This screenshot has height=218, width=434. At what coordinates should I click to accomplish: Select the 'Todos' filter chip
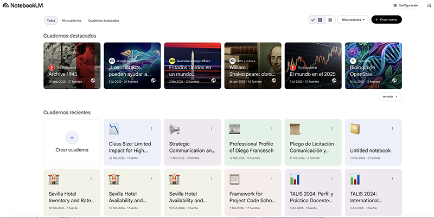tap(51, 21)
